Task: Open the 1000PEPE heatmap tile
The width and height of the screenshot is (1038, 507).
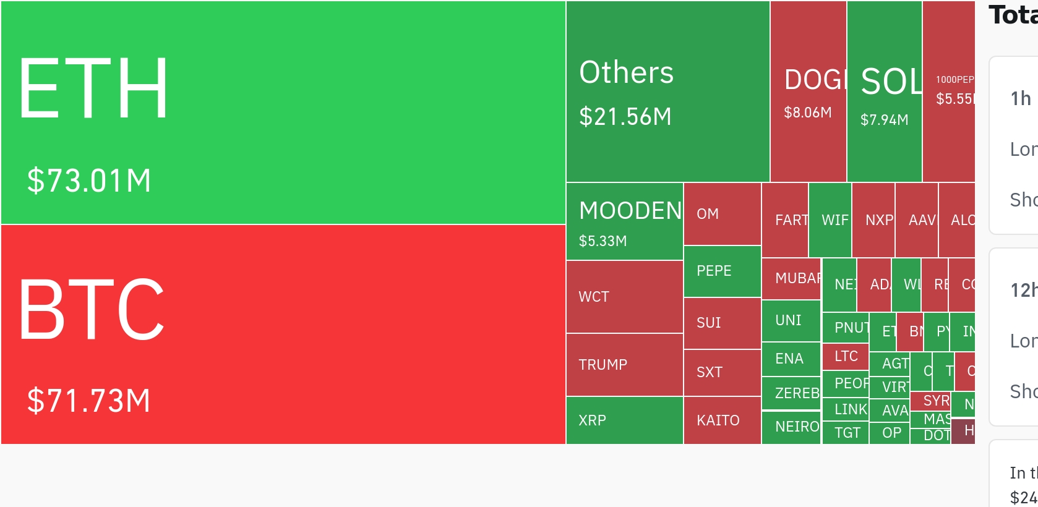Action: (x=949, y=92)
